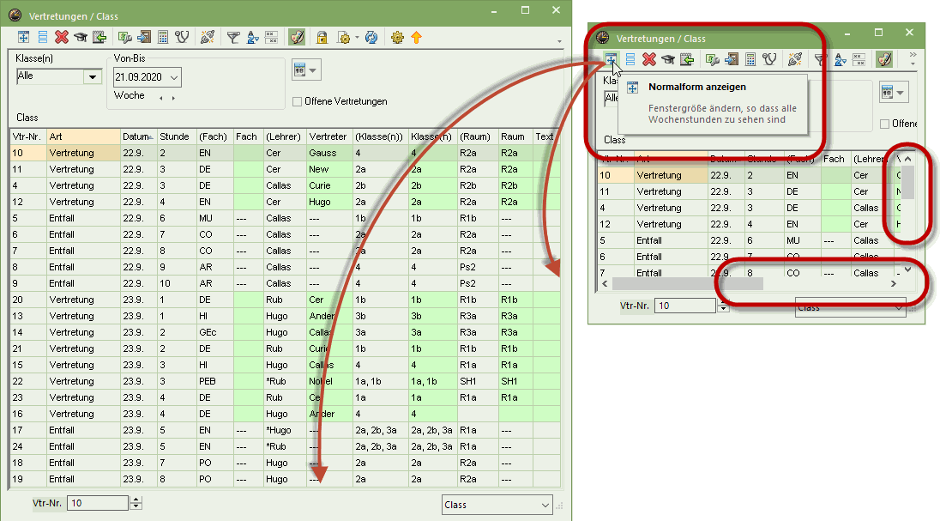The width and height of the screenshot is (940, 521).
Task: Click the red X delete icon in right window
Action: click(x=649, y=59)
